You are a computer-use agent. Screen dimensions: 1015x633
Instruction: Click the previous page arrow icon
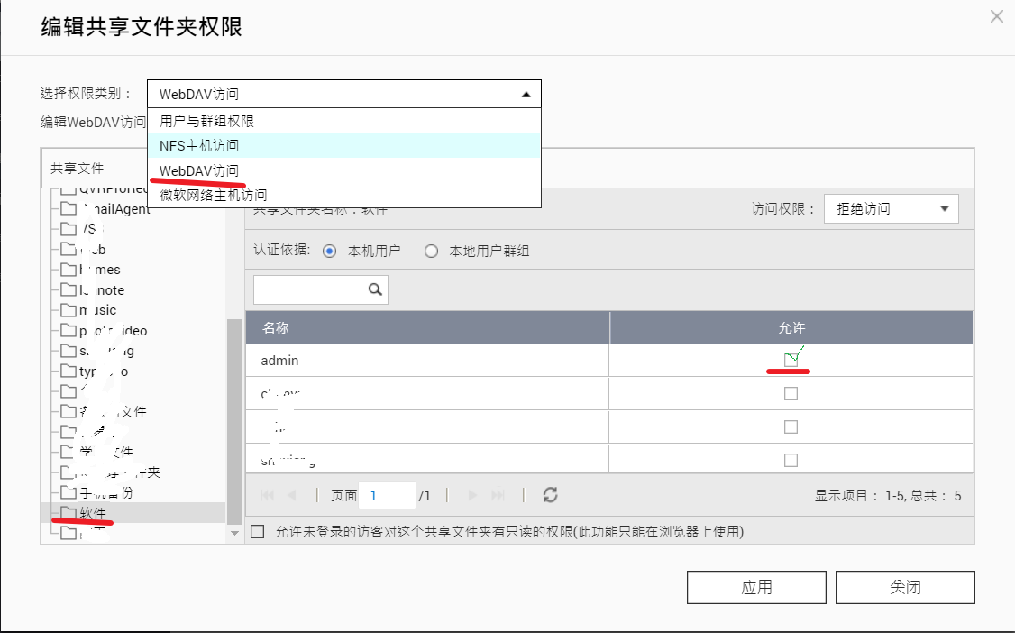[292, 494]
